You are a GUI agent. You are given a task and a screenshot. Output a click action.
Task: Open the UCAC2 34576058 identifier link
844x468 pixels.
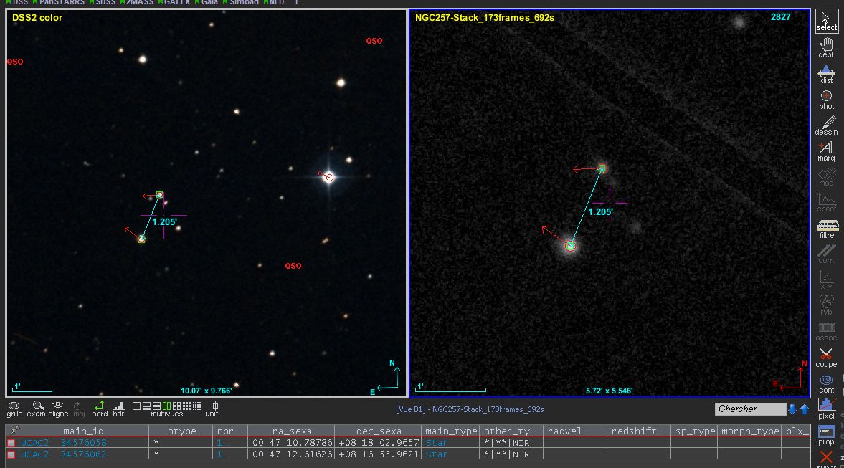coord(63,443)
